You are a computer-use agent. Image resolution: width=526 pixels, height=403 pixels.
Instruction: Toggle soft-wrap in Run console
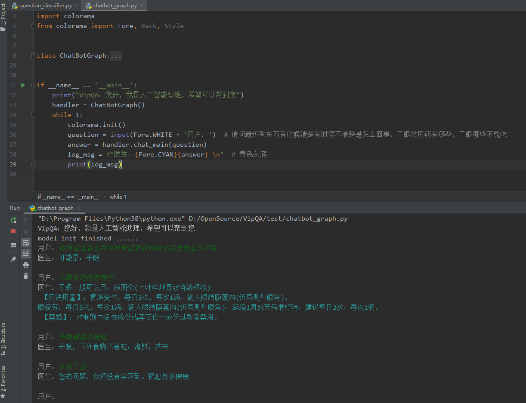pyautogui.click(x=26, y=243)
